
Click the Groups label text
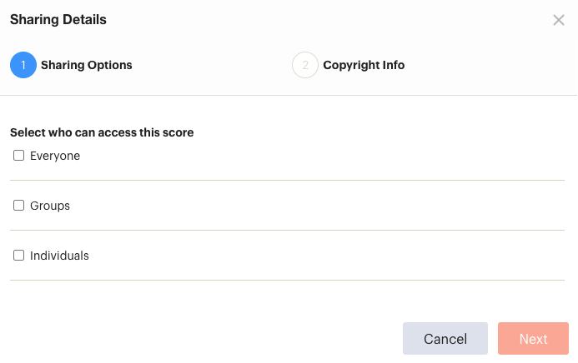pos(50,206)
